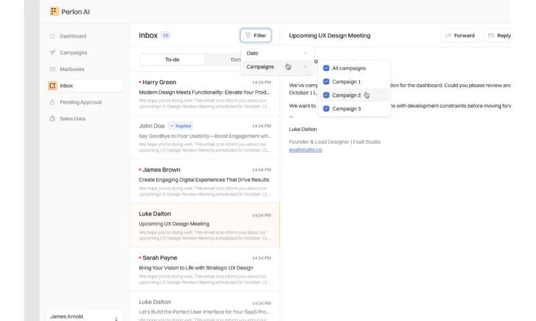The height and width of the screenshot is (321, 536).
Task: Click the Campaigns paper plane icon
Action: tap(52, 53)
